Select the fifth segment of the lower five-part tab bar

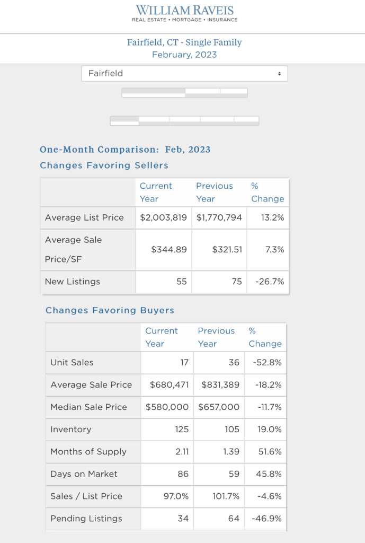(x=246, y=120)
